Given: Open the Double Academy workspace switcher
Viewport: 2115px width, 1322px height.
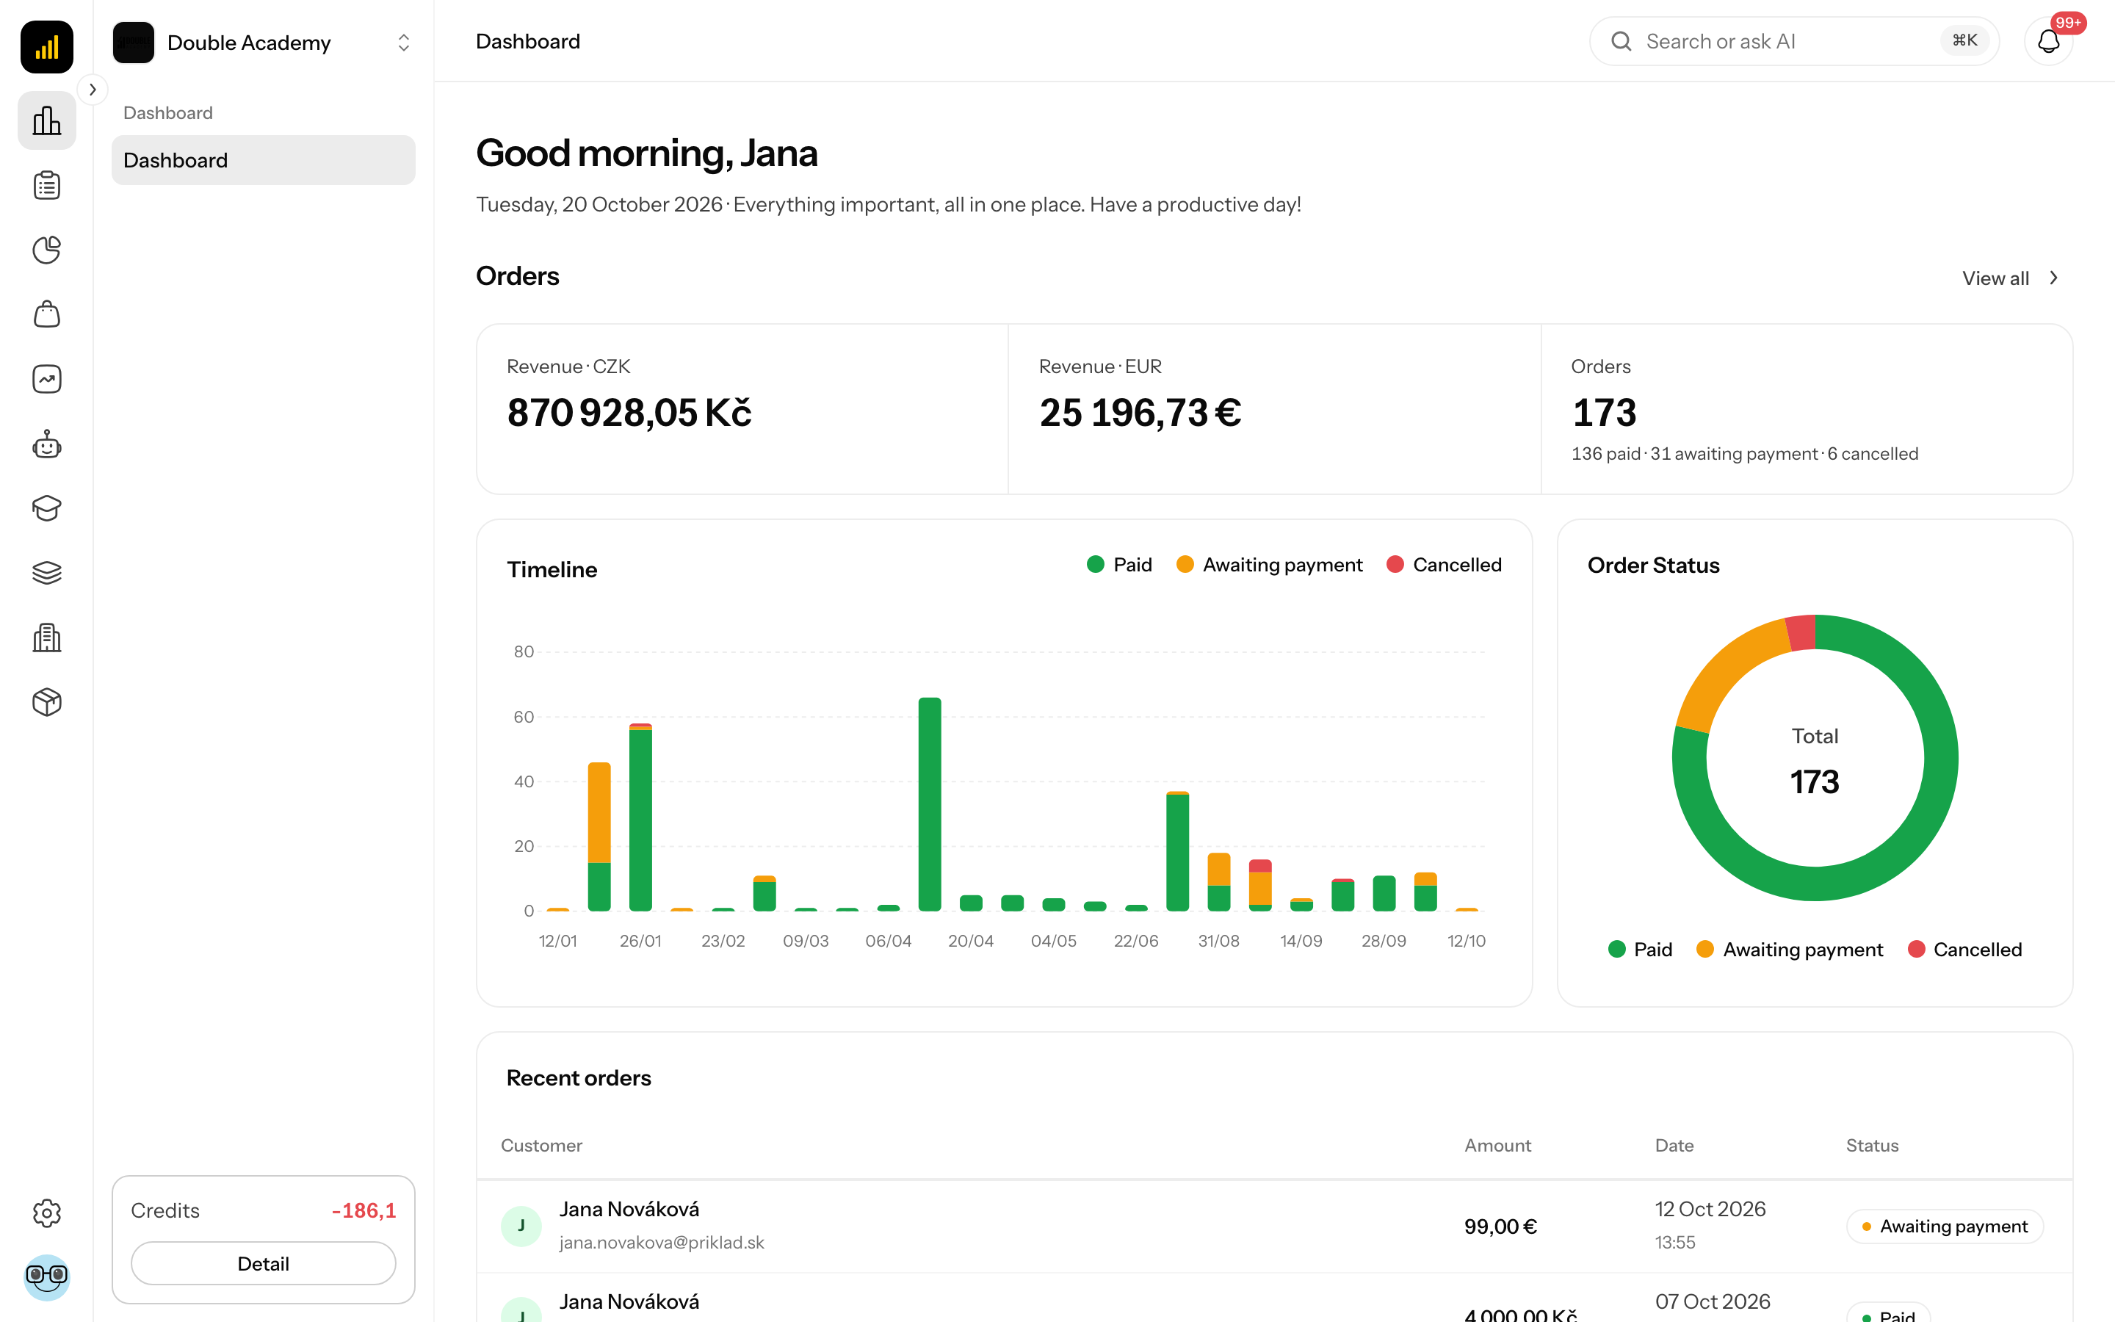Looking at the screenshot, I should tap(263, 43).
